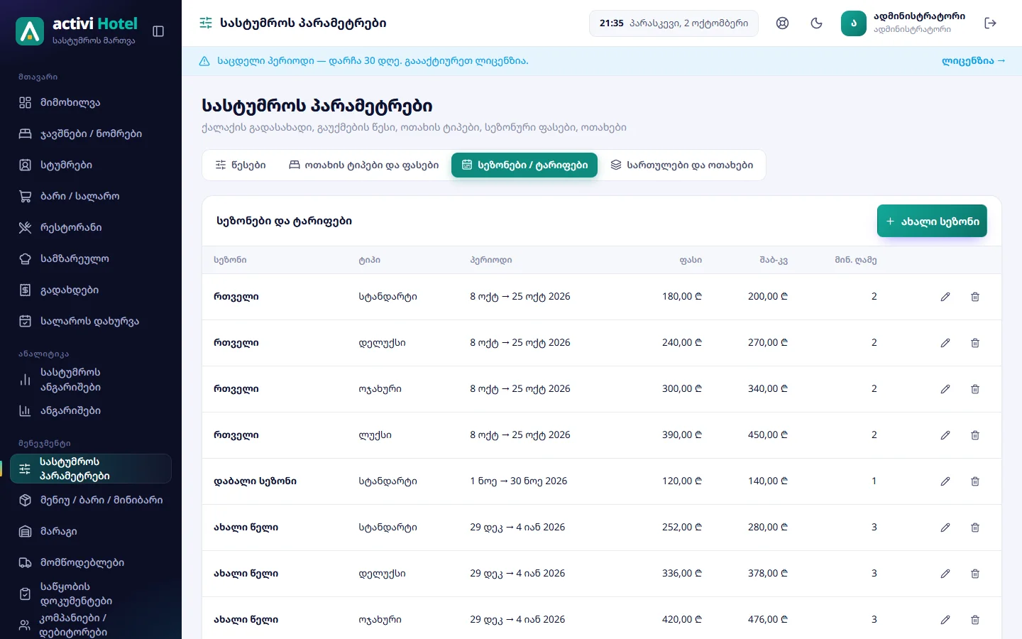The width and height of the screenshot is (1022, 639).
Task: Click the filter icon beside the page title
Action: [206, 23]
